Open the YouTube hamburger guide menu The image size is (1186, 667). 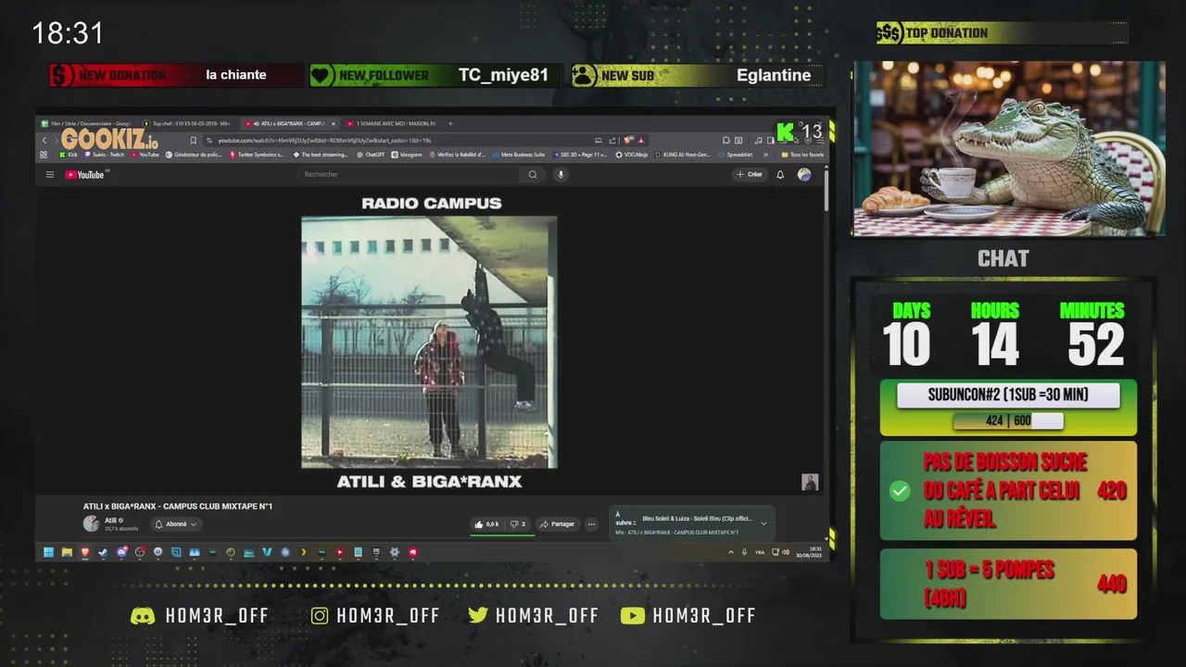pyautogui.click(x=50, y=174)
